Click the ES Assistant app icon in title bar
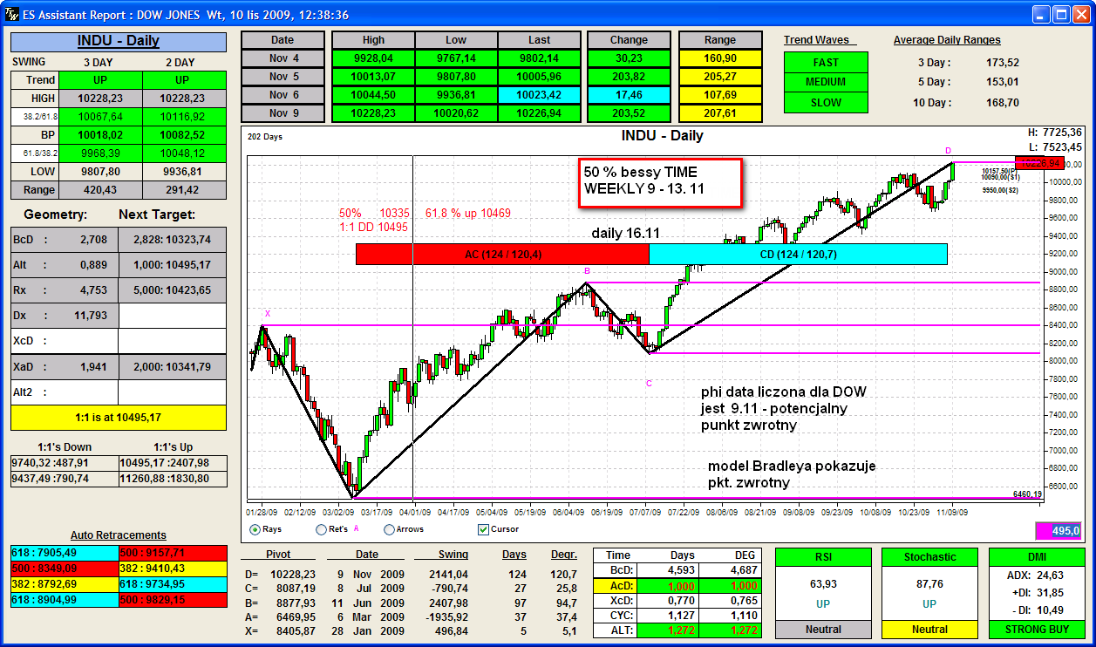 click(12, 15)
